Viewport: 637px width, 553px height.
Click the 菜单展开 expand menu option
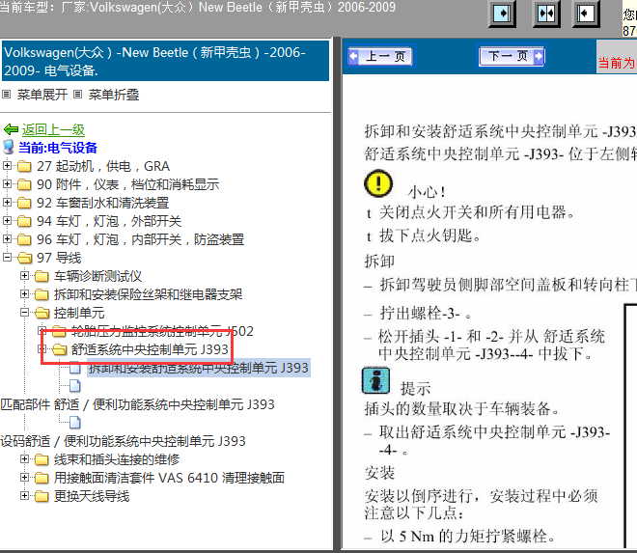click(42, 95)
